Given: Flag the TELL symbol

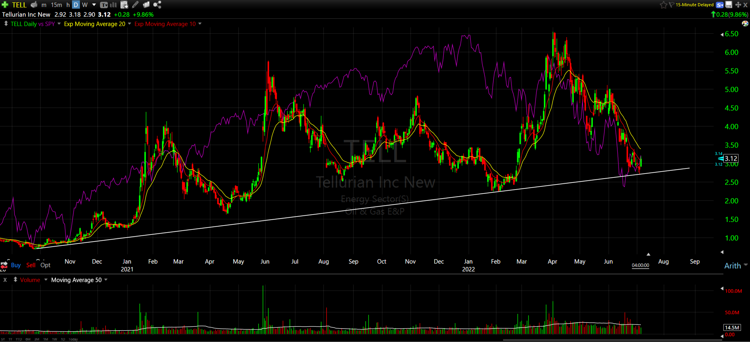Looking at the screenshot, I should pyautogui.click(x=671, y=5).
